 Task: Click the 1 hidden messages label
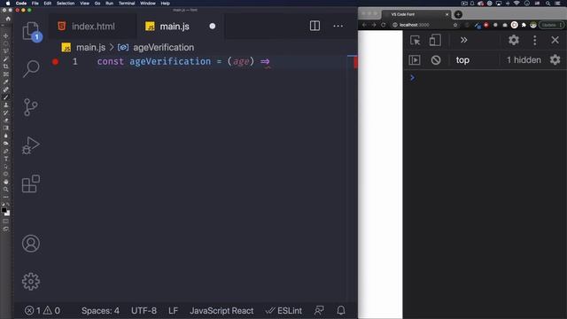coord(524,60)
